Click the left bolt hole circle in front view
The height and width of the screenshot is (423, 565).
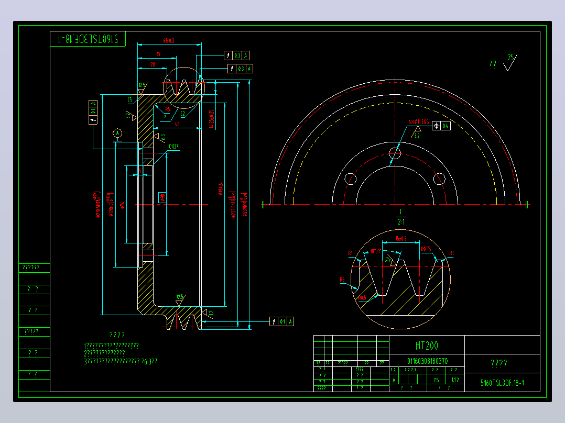tap(351, 179)
